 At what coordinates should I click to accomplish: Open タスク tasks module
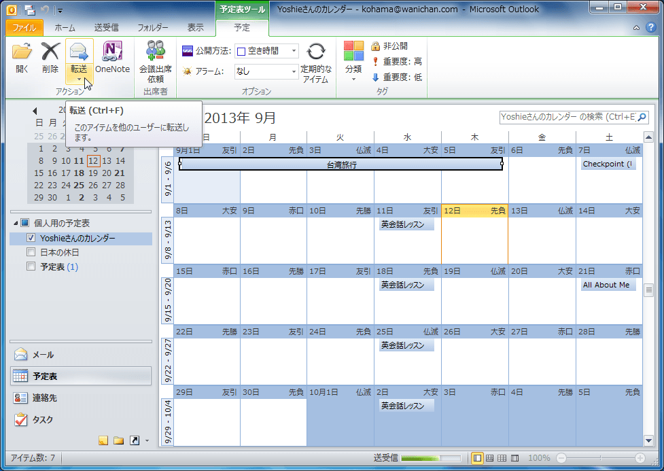tap(80, 419)
